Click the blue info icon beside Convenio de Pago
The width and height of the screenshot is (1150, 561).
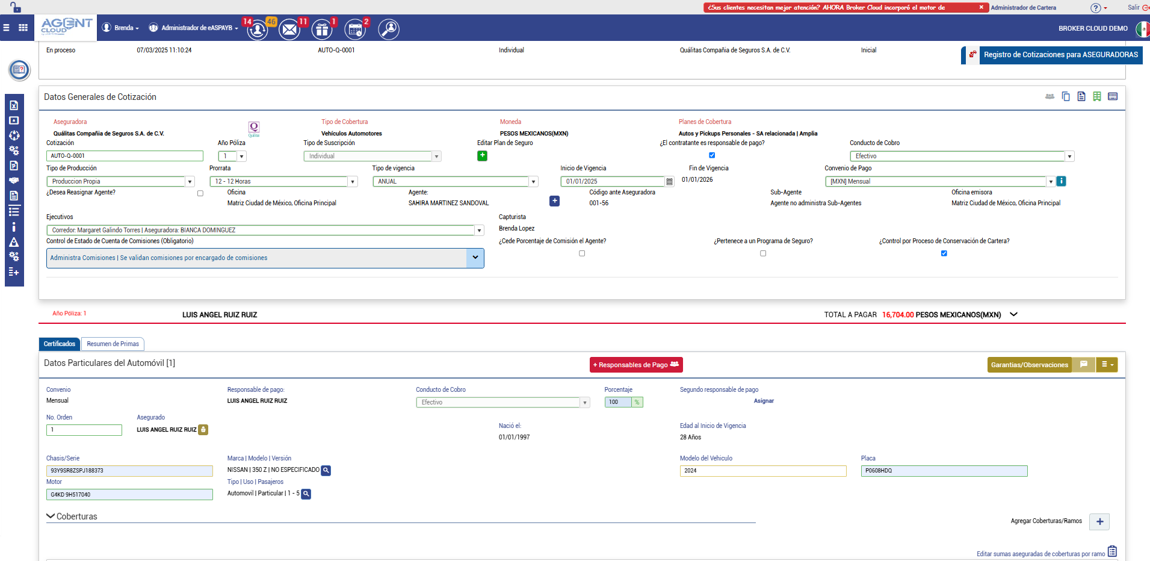pos(1062,181)
